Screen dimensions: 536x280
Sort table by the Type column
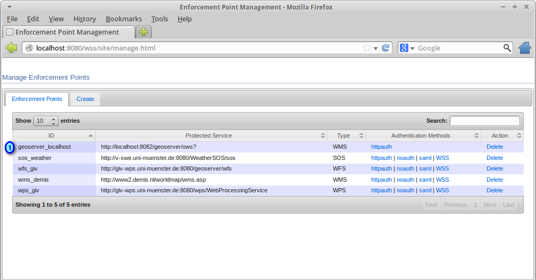[x=346, y=135]
